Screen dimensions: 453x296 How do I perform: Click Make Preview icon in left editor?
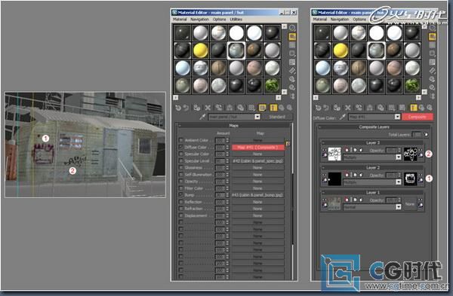(x=292, y=71)
